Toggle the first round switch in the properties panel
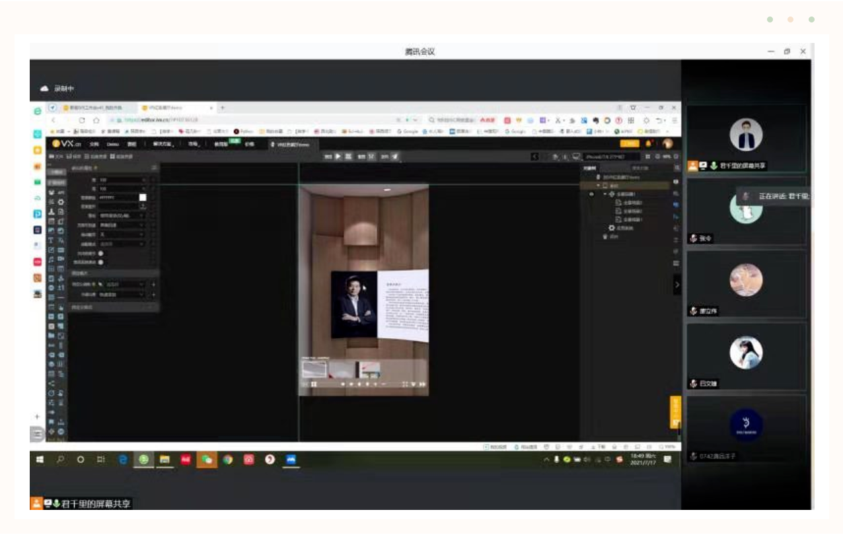 (x=100, y=253)
